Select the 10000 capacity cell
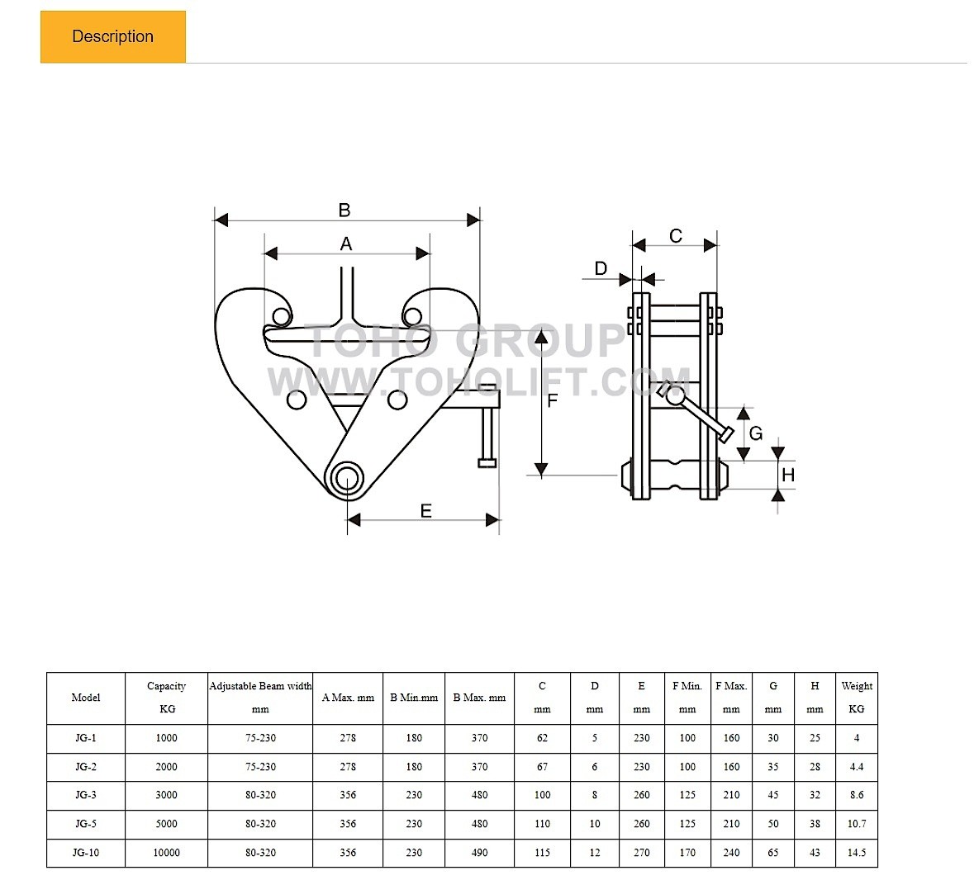The width and height of the screenshot is (974, 880). 166,853
